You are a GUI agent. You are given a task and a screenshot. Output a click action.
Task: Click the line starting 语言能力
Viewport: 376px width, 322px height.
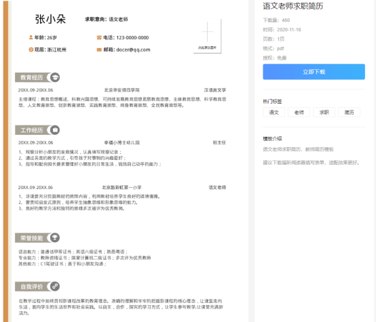[73, 251]
